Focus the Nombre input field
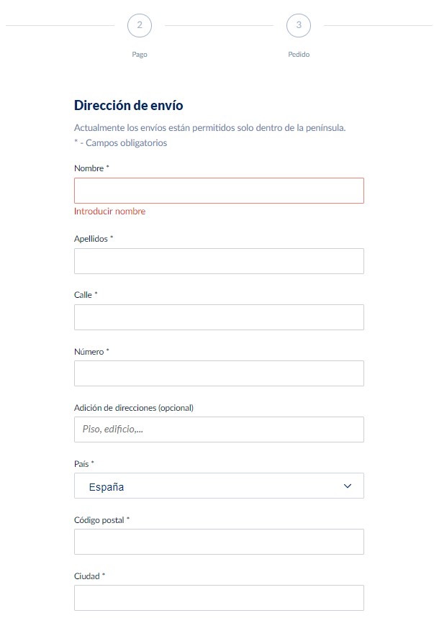This screenshot has height=618, width=434. click(x=219, y=191)
